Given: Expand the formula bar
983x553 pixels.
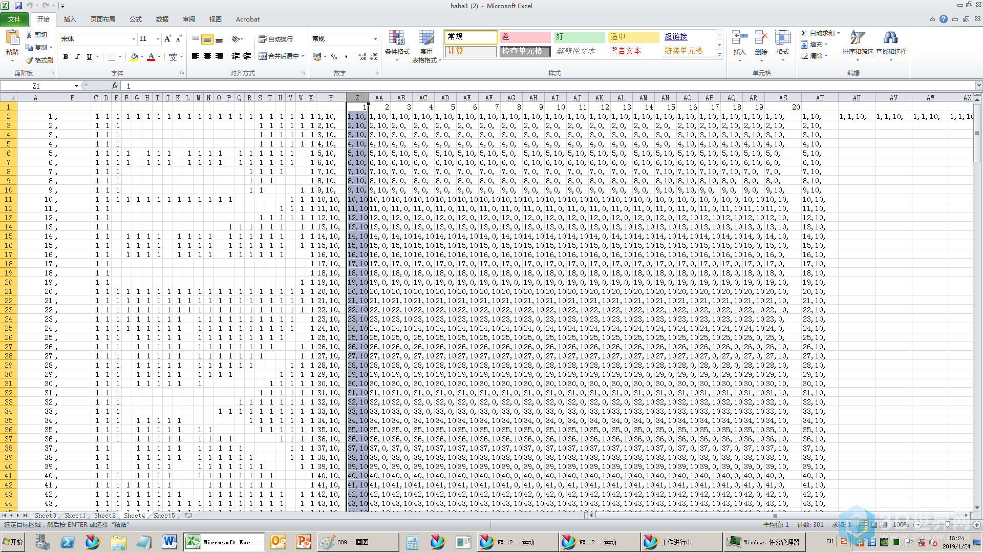Looking at the screenshot, I should pos(978,86).
